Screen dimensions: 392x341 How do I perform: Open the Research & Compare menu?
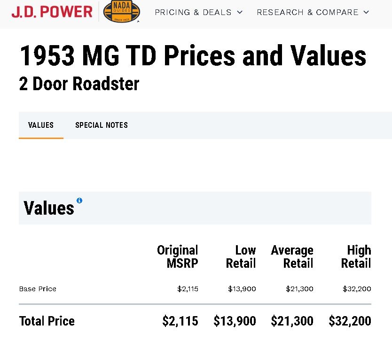[307, 12]
